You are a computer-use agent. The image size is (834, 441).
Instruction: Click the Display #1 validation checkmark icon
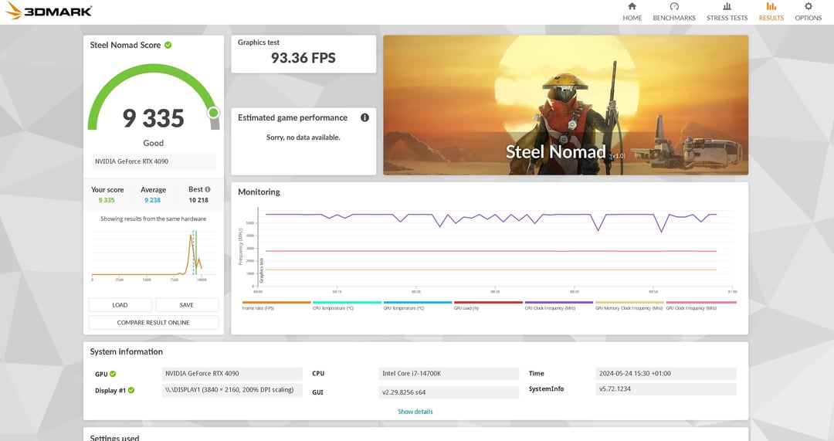tap(131, 391)
